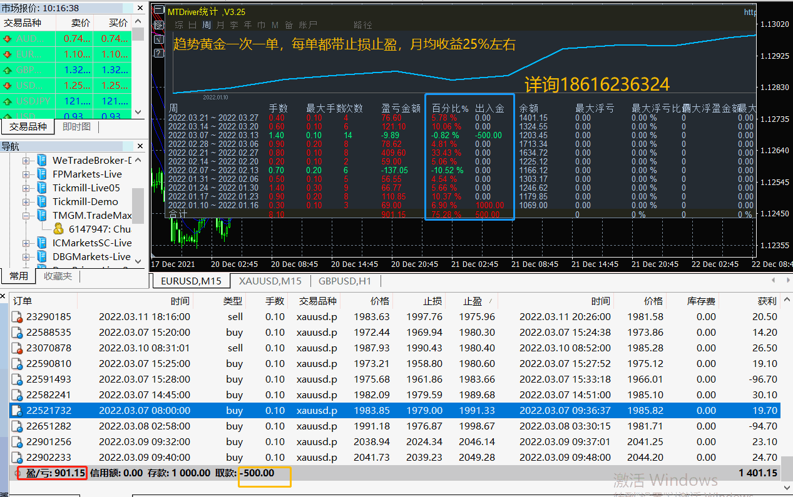This screenshot has height=497, width=793.
Task: Expand the FPMarkets-Live tree node
Action: [x=26, y=174]
